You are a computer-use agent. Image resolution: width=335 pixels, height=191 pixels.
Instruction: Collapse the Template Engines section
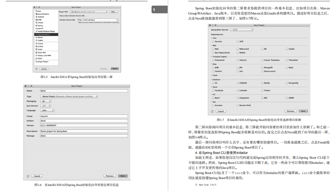point(211,57)
